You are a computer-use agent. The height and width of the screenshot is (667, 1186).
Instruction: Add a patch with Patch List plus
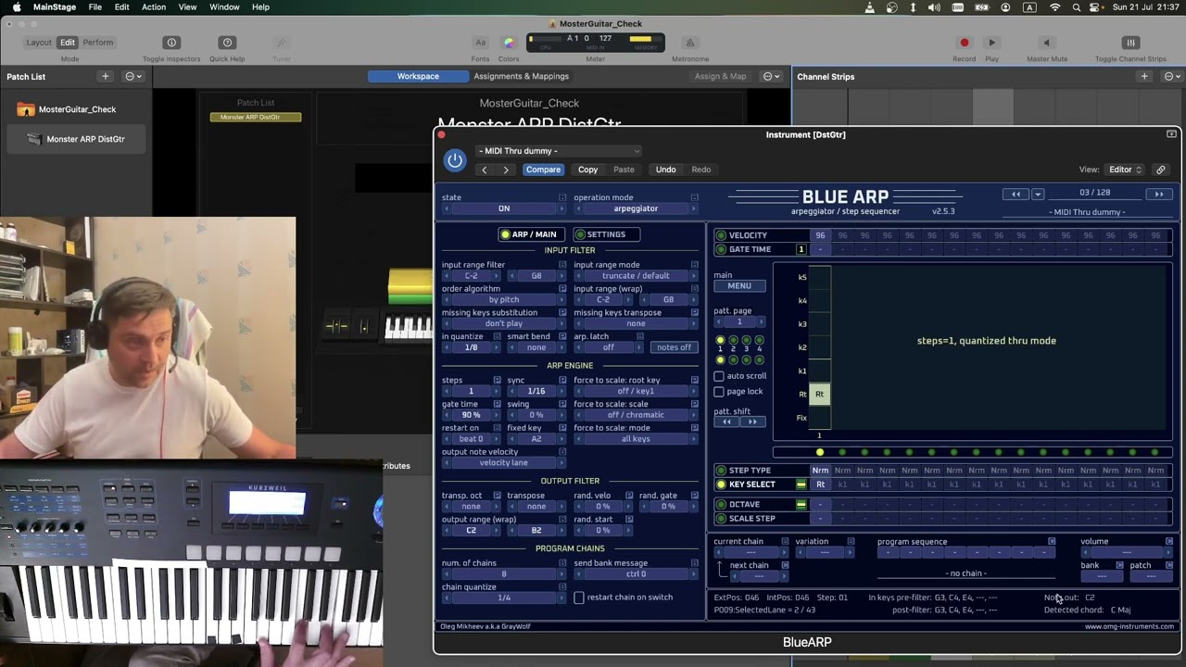click(x=105, y=76)
